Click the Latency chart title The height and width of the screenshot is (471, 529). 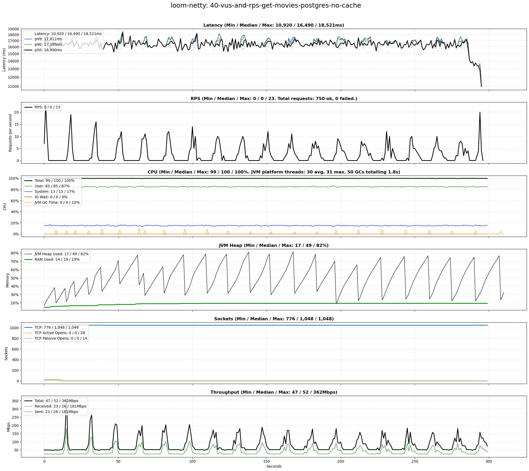click(x=274, y=25)
